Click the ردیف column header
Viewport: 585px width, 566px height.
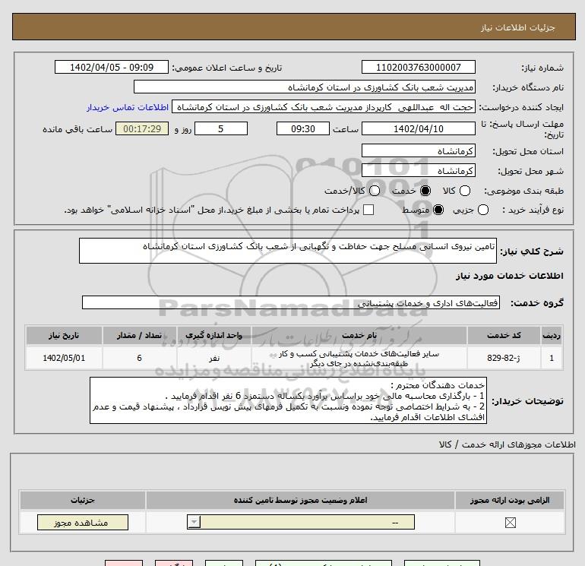(x=552, y=335)
